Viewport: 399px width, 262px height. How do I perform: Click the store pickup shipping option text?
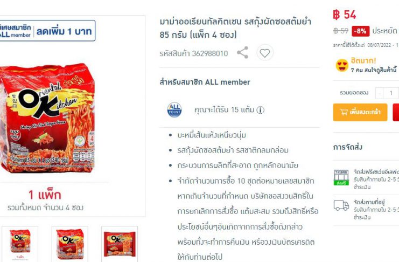376,171
